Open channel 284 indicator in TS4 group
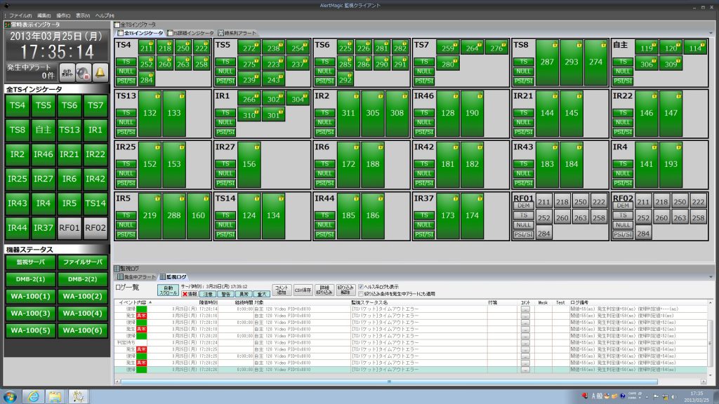The width and height of the screenshot is (719, 404). click(x=147, y=80)
